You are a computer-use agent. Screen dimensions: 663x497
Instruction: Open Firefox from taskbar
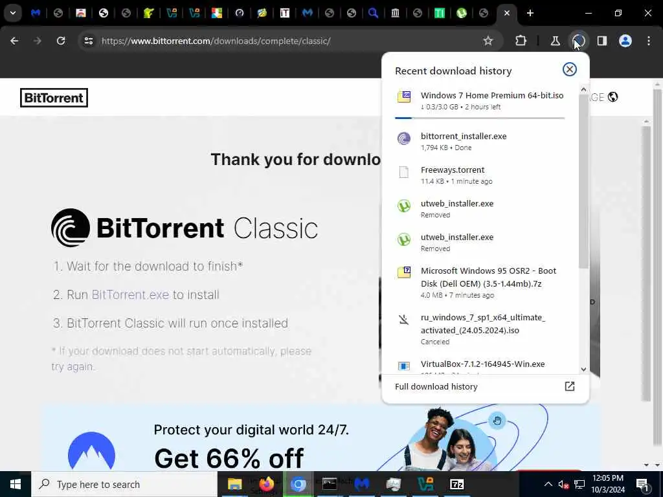point(266,484)
